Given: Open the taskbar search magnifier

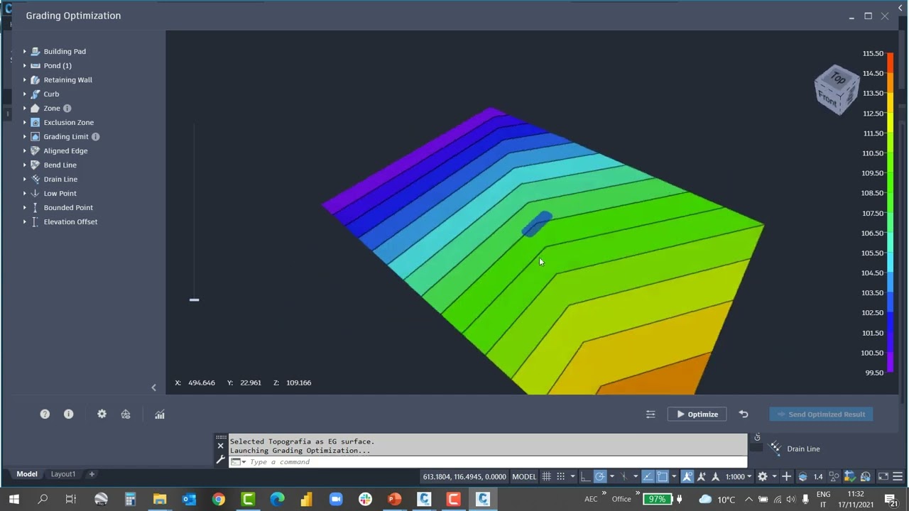Looking at the screenshot, I should pyautogui.click(x=43, y=500).
